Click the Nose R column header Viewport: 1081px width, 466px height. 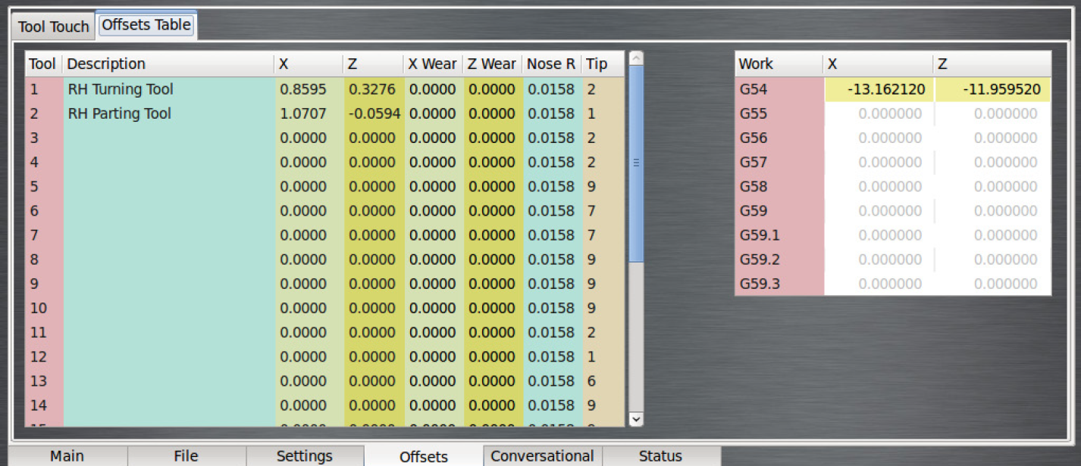coord(551,64)
